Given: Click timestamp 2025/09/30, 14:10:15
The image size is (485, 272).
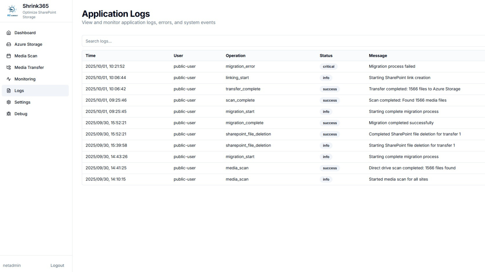Looking at the screenshot, I should (x=105, y=179).
